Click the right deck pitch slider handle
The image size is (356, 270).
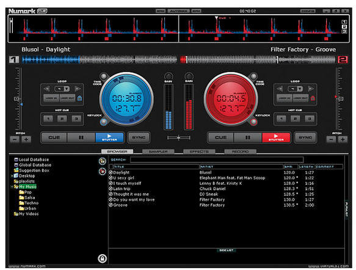pyautogui.click(x=341, y=99)
